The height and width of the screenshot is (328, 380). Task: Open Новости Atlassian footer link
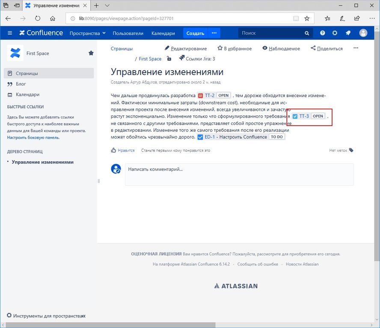pos(302,264)
